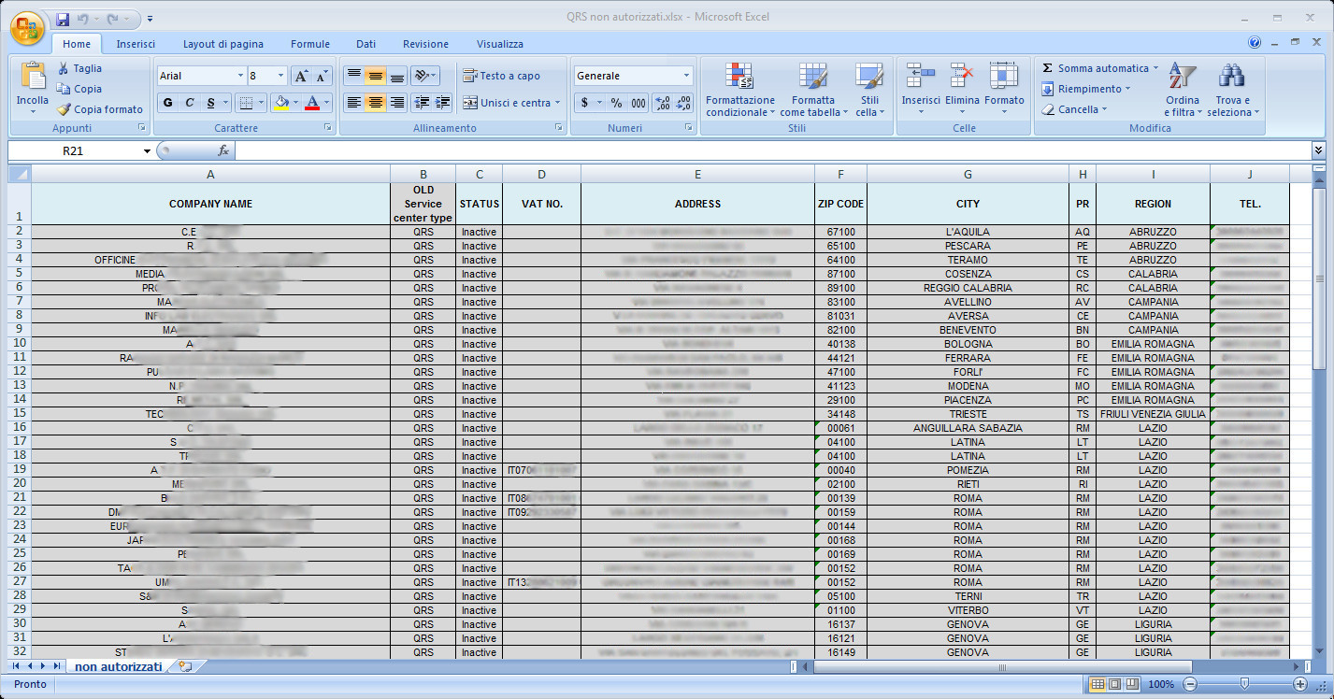Click Testo a capo wrap text
The height and width of the screenshot is (699, 1334).
click(501, 76)
